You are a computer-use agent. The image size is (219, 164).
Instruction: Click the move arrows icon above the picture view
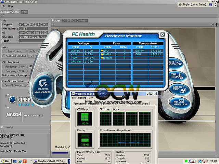[213, 24]
